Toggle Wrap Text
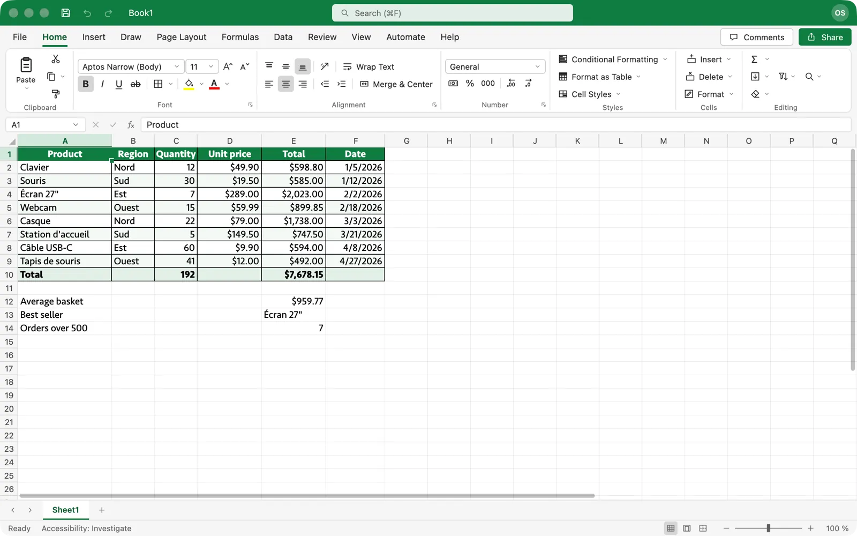 click(369, 66)
